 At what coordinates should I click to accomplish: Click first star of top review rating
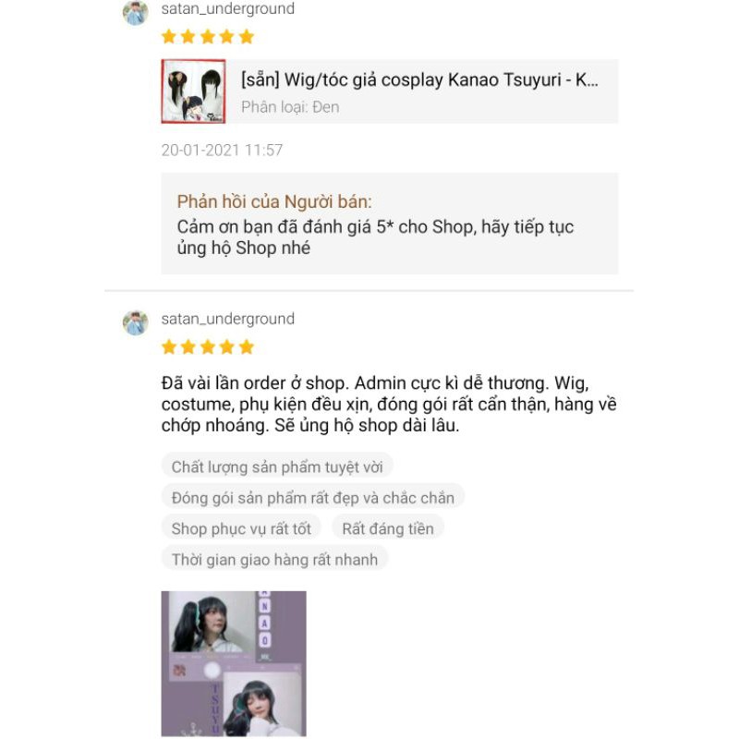169,36
